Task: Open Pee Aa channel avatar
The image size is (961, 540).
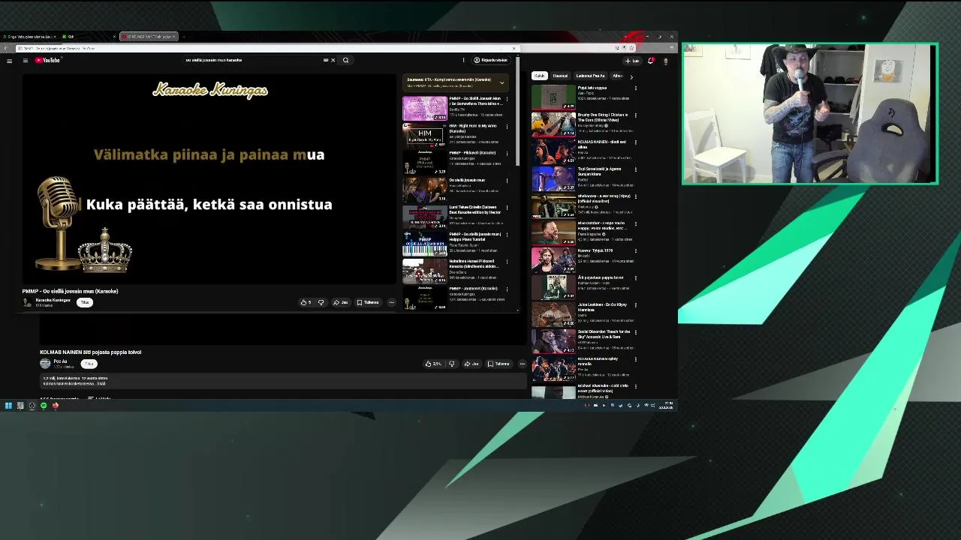Action: [45, 363]
